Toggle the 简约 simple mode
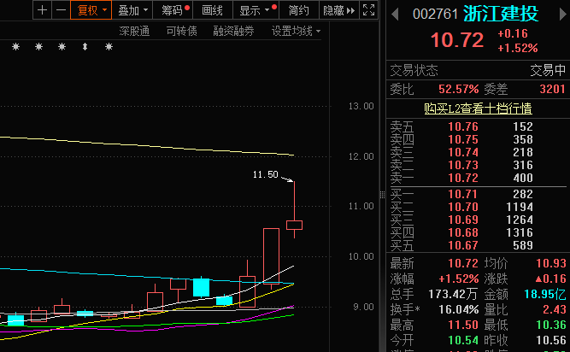 [x=299, y=10]
